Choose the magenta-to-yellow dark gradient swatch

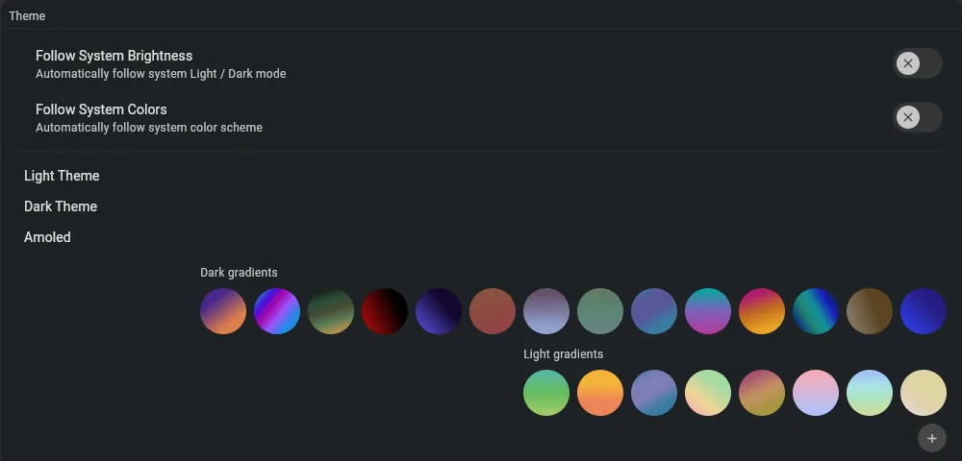coord(762,311)
